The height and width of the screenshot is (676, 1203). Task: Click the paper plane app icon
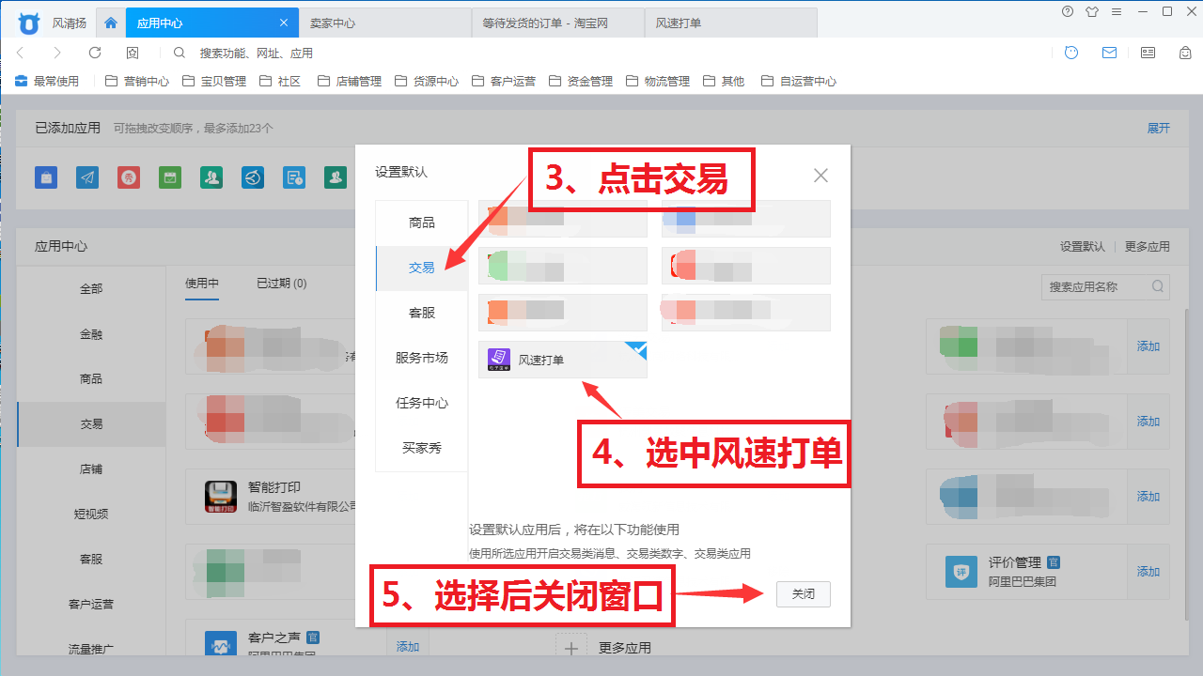[x=87, y=177]
